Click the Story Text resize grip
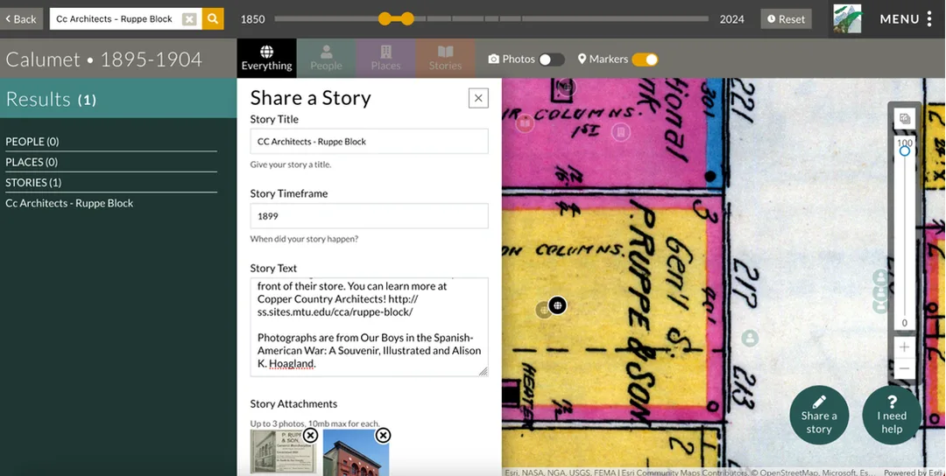 coord(484,372)
